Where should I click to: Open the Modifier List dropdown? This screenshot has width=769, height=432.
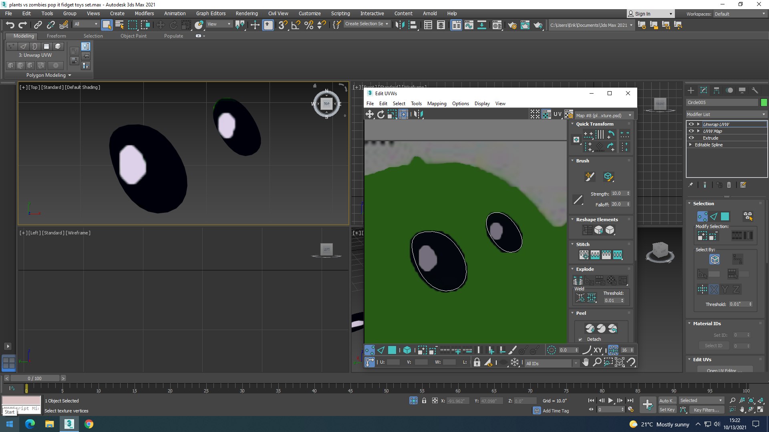pyautogui.click(x=726, y=114)
